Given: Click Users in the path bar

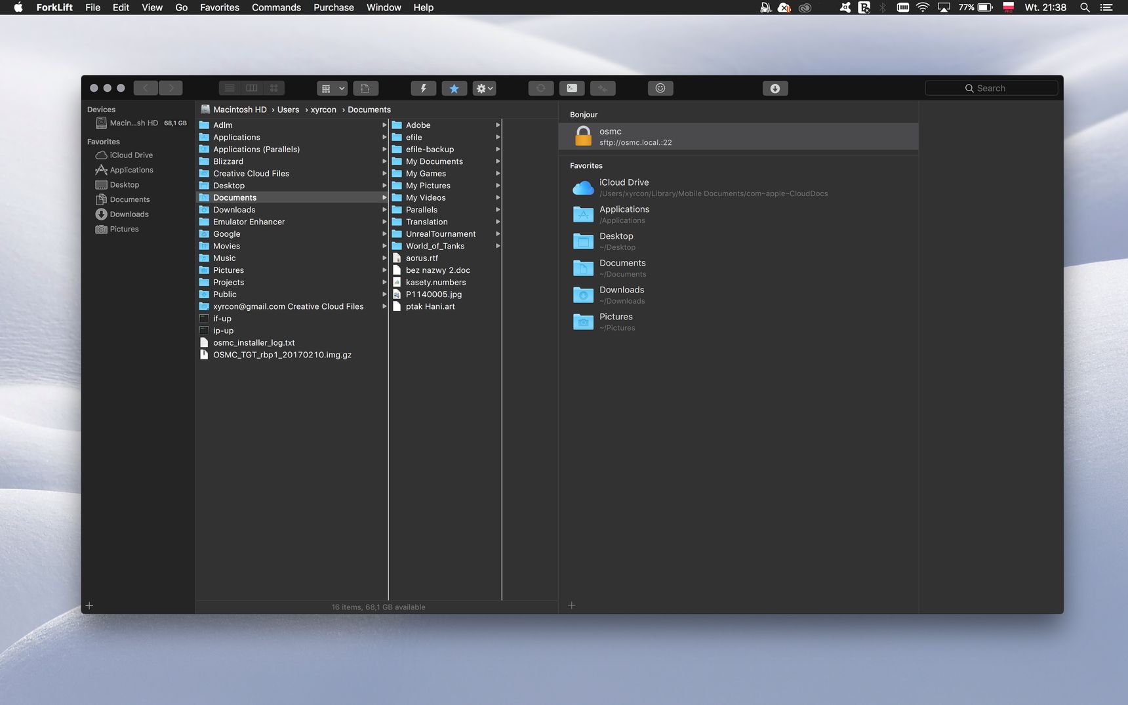Looking at the screenshot, I should [x=288, y=110].
